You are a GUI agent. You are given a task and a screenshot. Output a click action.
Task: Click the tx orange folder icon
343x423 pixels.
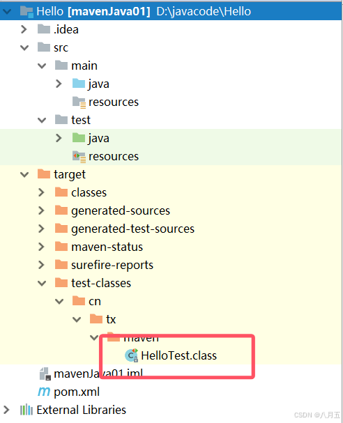pyautogui.click(x=96, y=318)
